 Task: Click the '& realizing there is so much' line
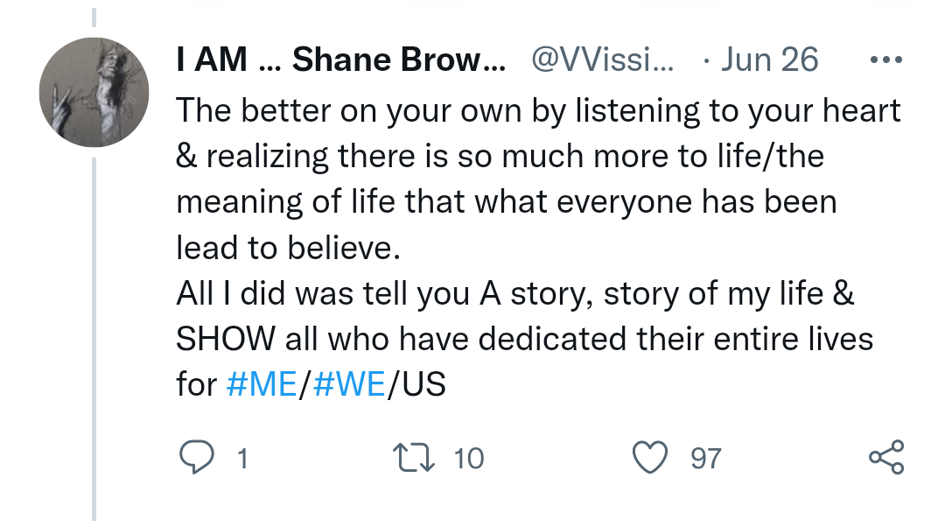point(500,158)
